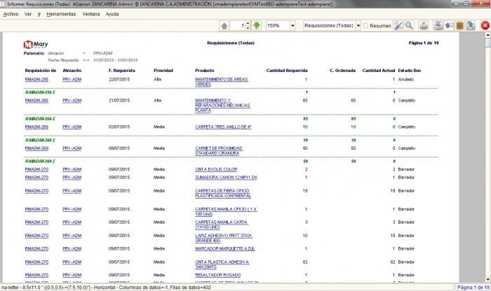Screen dimensions: 491x291
Task: Click date 22/07/2015 in first row
Action: 119,79
